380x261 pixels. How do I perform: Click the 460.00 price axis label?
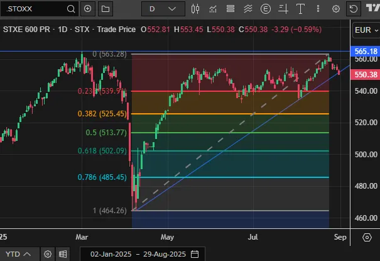click(x=366, y=218)
